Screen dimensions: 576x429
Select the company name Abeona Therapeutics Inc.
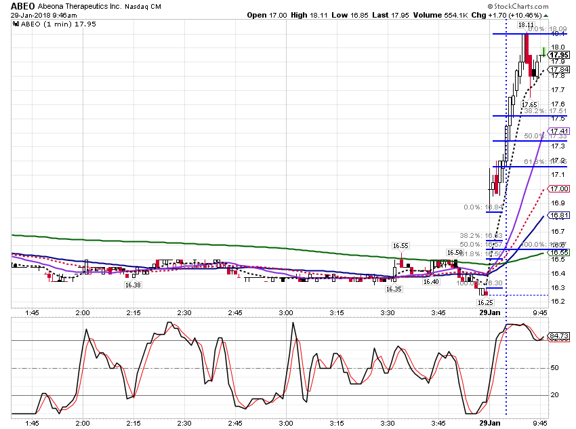(79, 6)
